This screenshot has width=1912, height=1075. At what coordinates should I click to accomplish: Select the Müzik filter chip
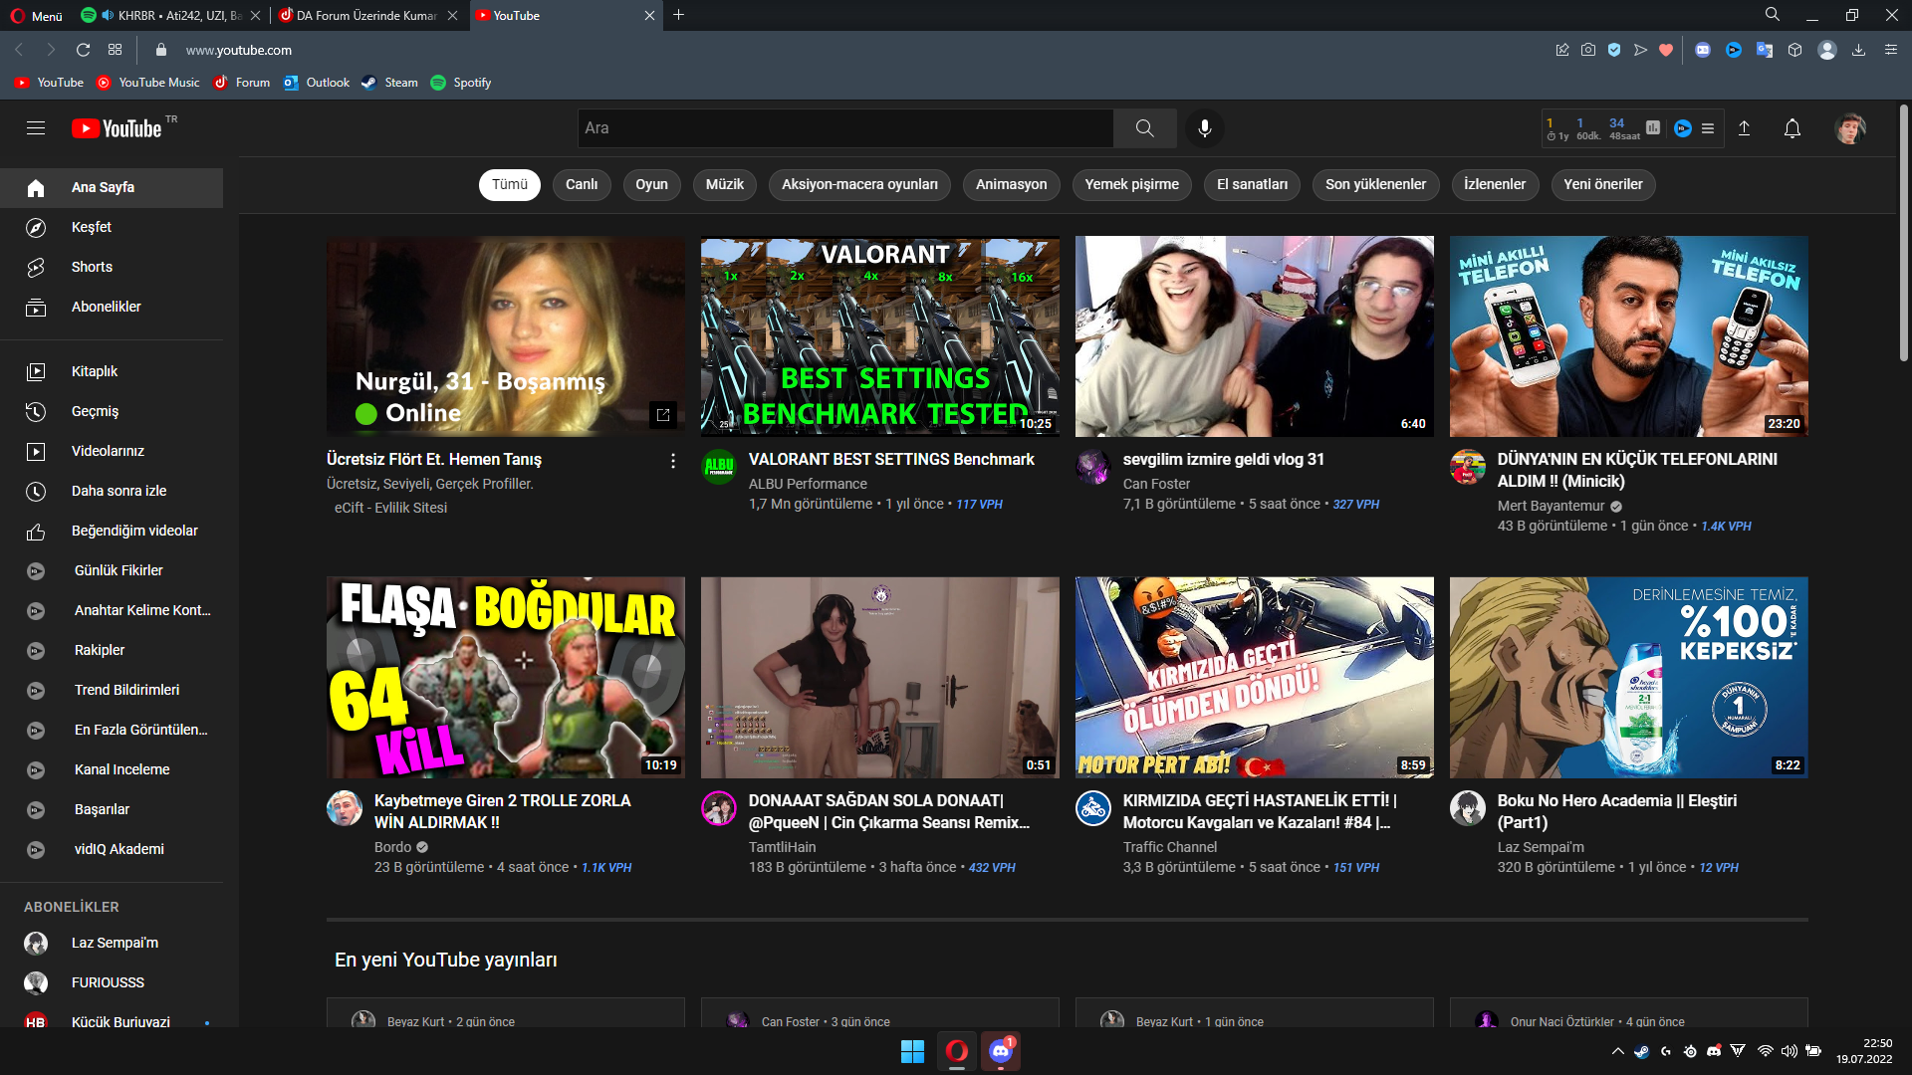coord(724,184)
